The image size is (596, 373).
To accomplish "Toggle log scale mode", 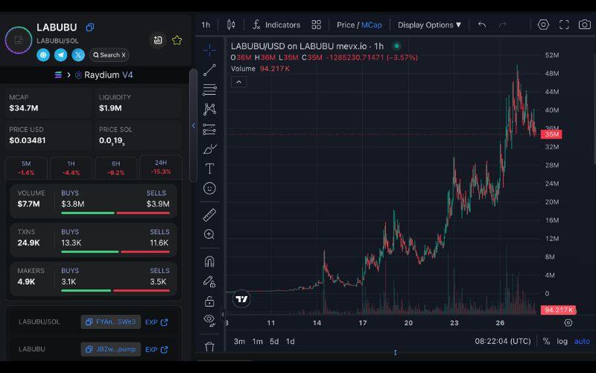I will [x=562, y=342].
